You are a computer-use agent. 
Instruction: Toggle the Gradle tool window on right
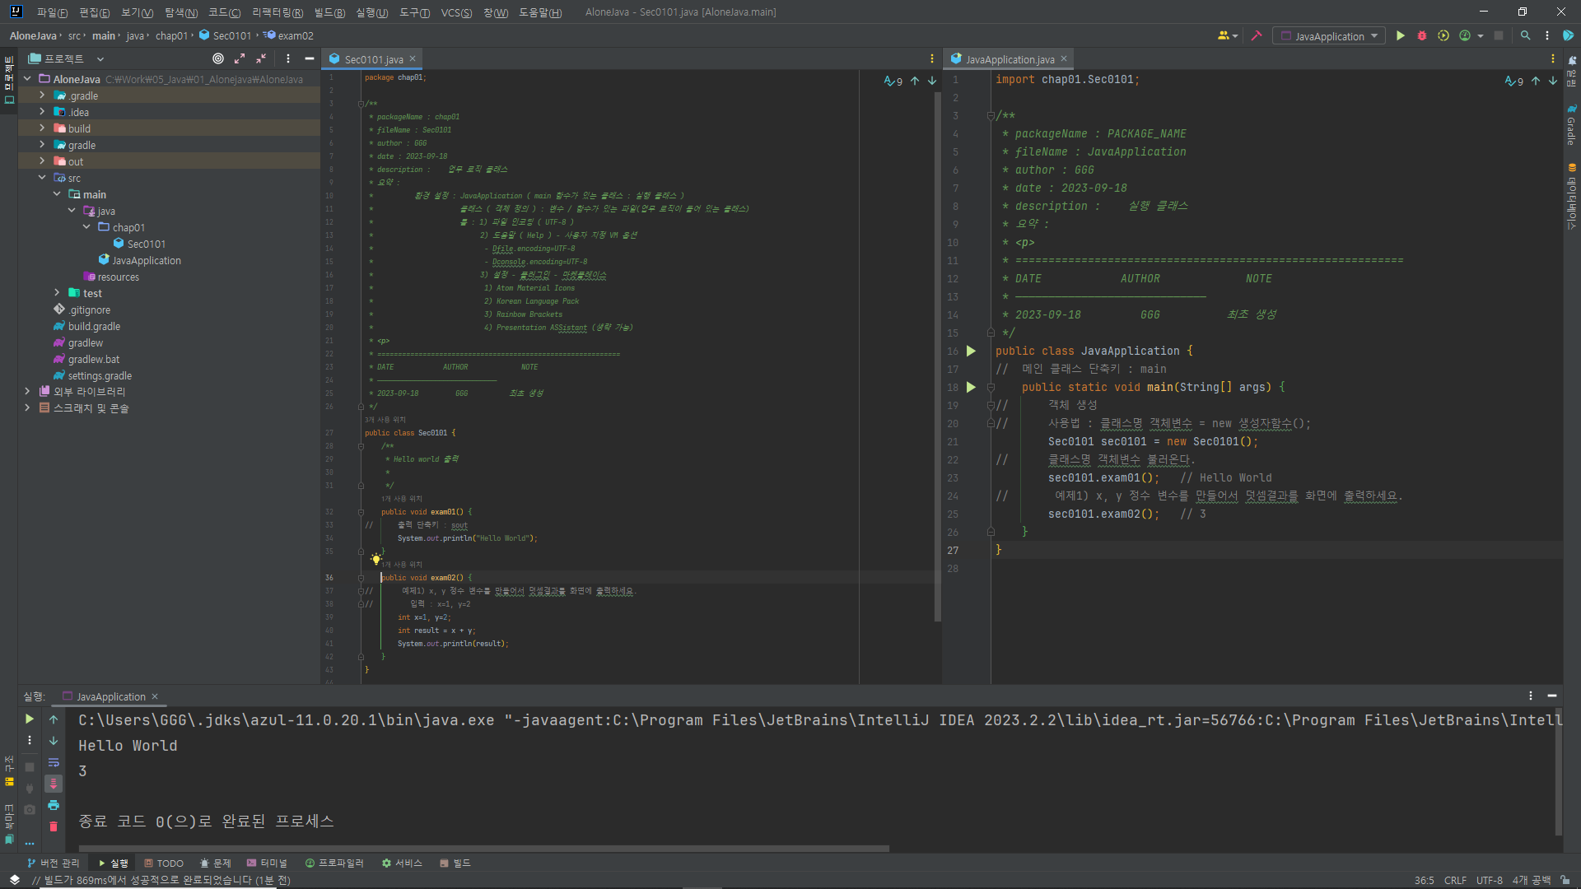click(1571, 125)
